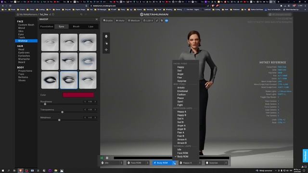Close the Body ROM slot options menu
Viewport: 308px width, 173px height.
pyautogui.click(x=174, y=163)
